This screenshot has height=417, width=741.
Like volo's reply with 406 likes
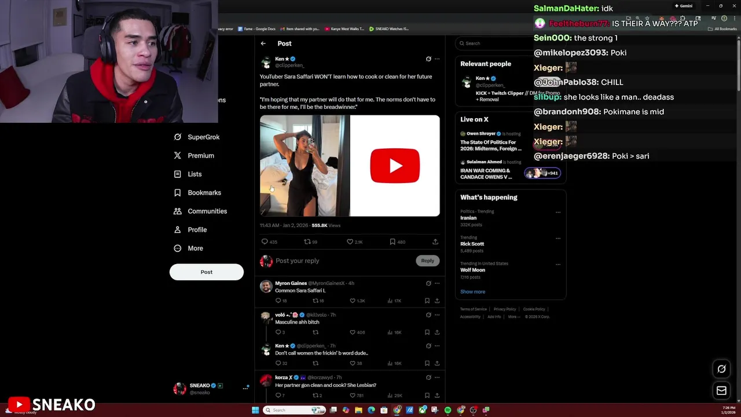click(358, 332)
